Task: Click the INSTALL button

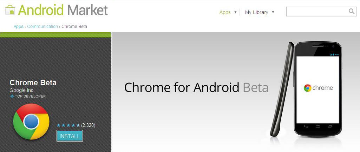Action: pyautogui.click(x=70, y=136)
